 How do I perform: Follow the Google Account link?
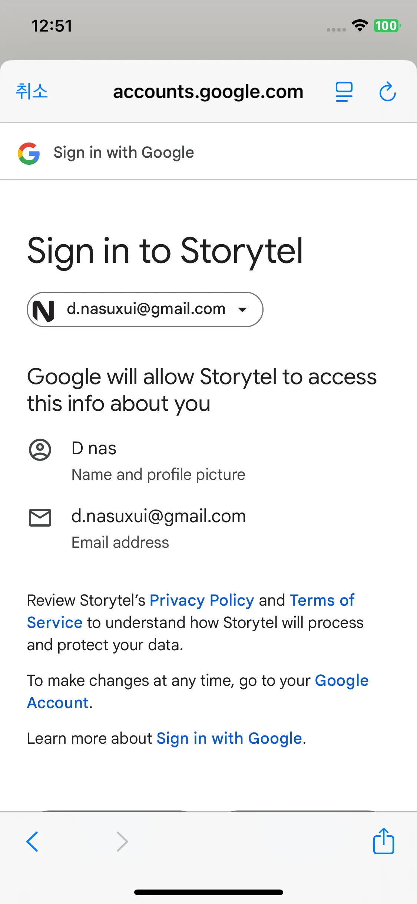(341, 681)
